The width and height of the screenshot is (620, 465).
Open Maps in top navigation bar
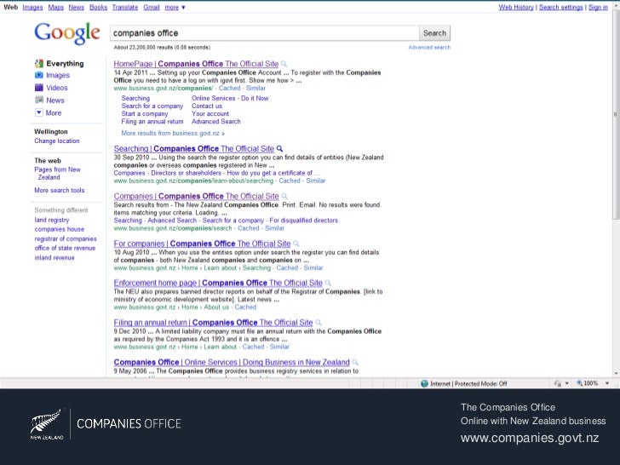(55, 7)
